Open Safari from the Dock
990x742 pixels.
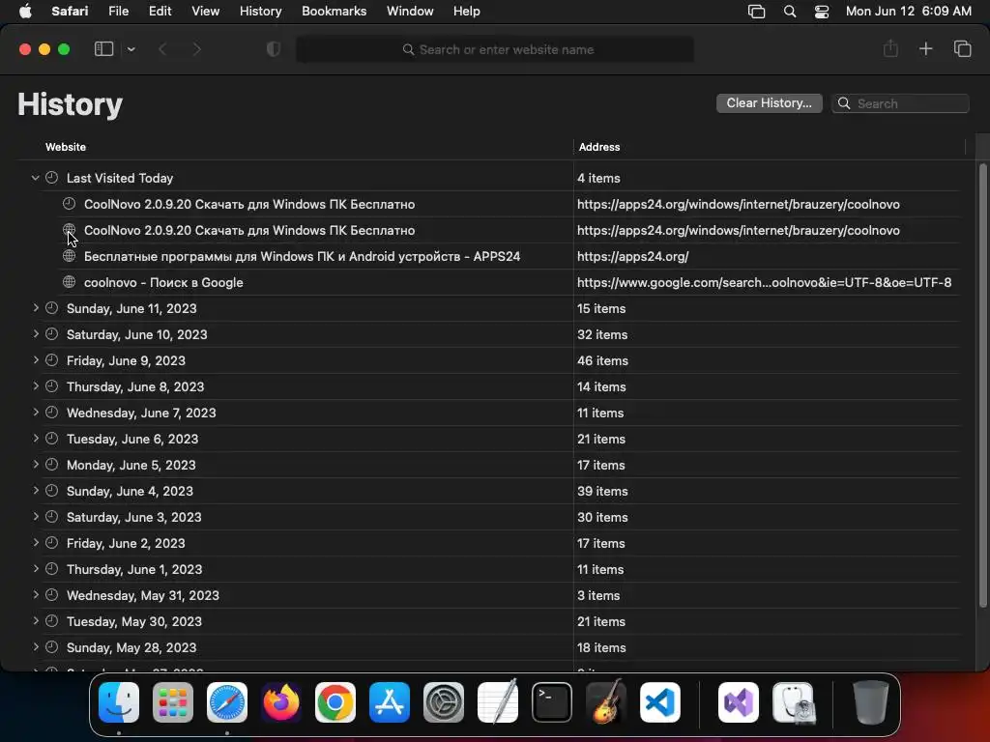tap(227, 702)
